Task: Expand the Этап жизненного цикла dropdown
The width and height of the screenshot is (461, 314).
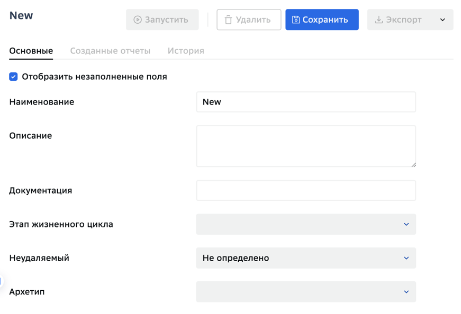Action: (306, 224)
